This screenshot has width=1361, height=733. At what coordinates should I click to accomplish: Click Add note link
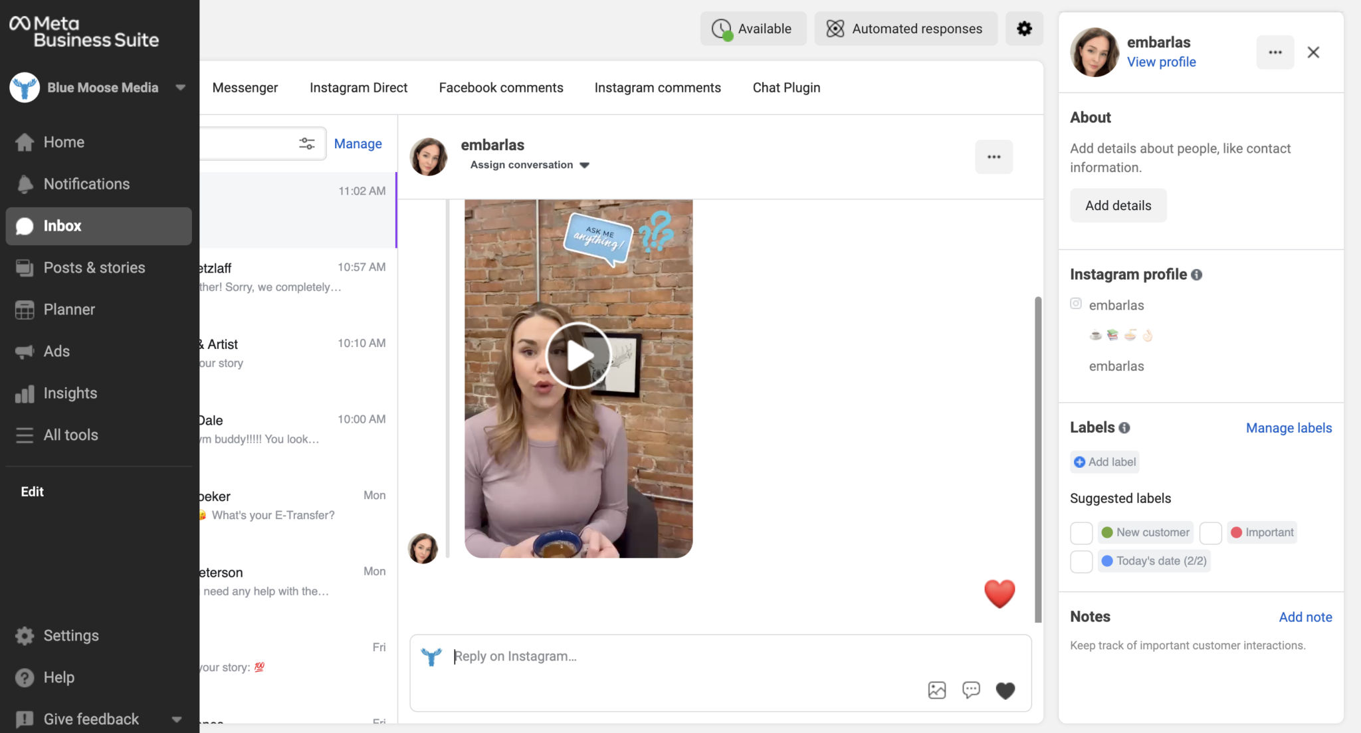tap(1306, 617)
